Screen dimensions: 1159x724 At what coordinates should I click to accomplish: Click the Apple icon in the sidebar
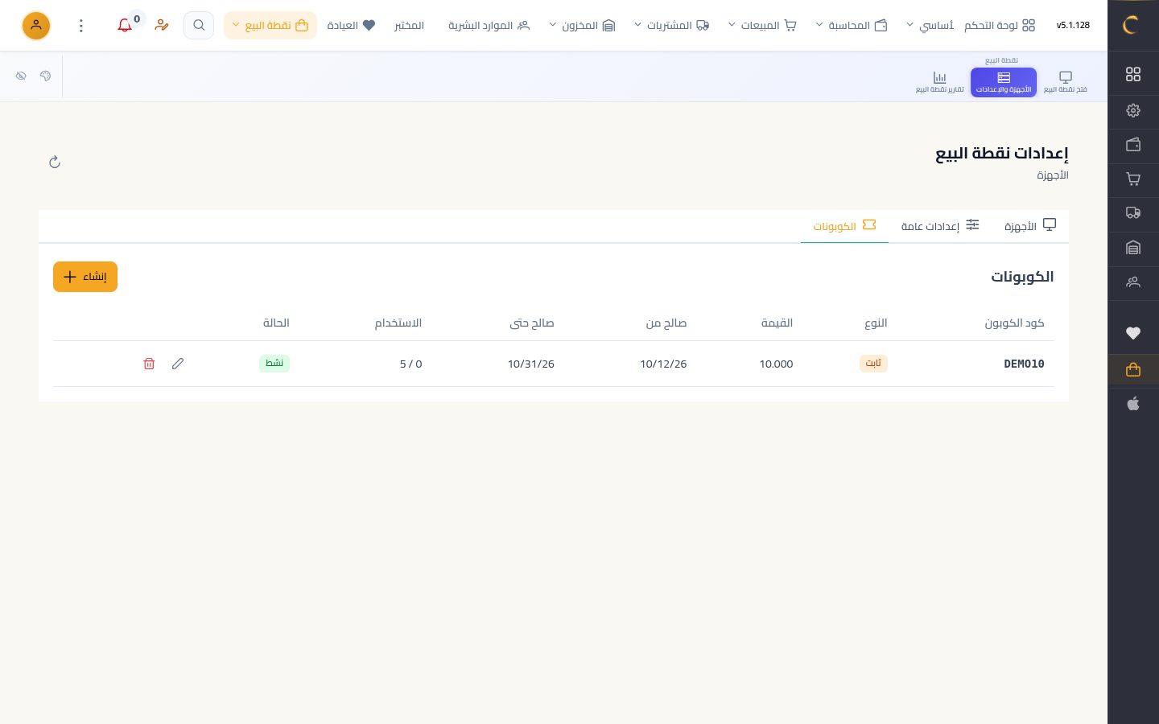click(x=1133, y=404)
